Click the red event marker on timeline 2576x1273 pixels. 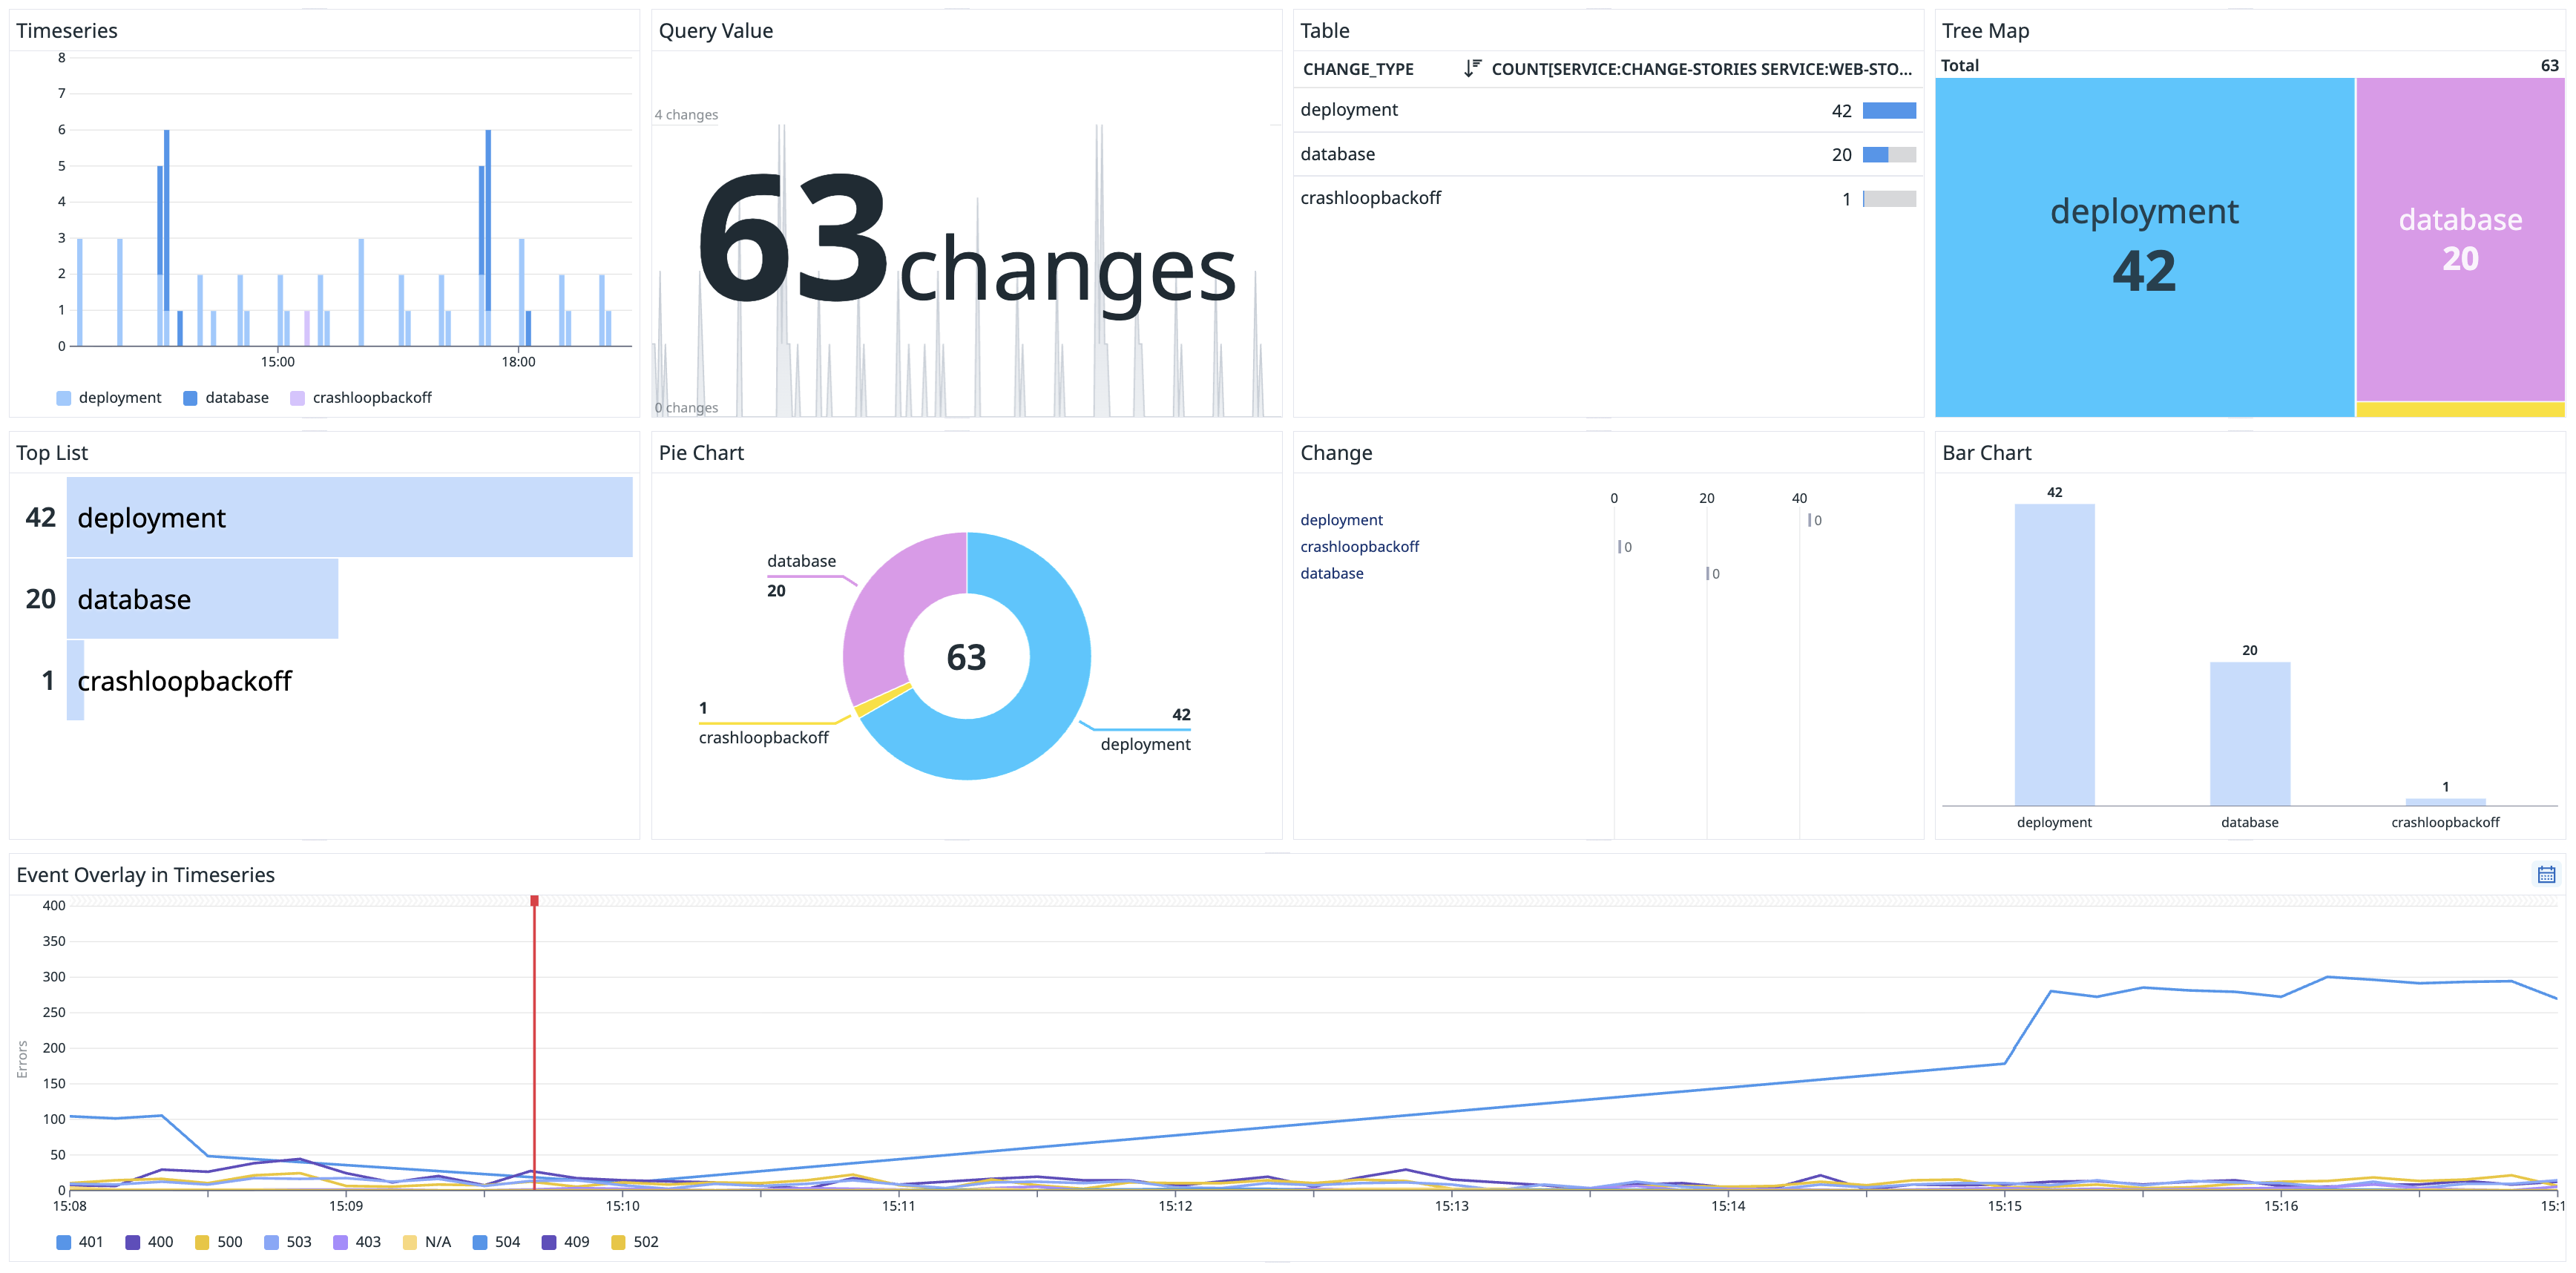coord(534,901)
